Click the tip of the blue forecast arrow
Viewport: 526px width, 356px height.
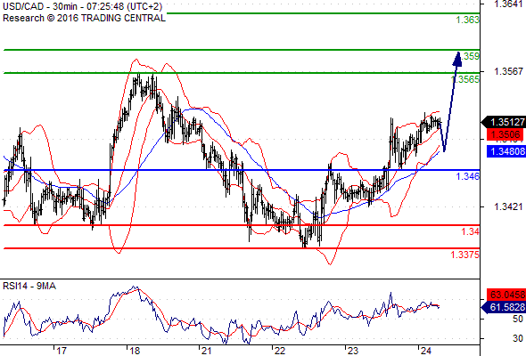[458, 54]
